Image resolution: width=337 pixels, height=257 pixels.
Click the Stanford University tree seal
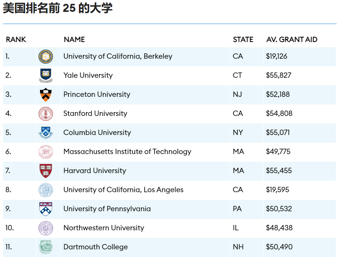tap(46, 114)
